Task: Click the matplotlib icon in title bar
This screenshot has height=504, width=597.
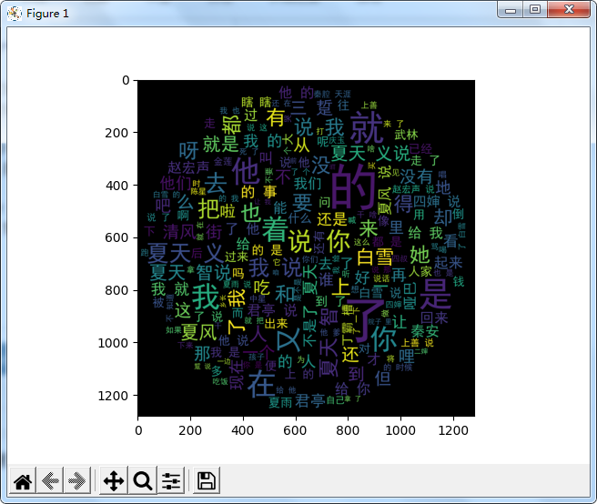Action: (14, 12)
